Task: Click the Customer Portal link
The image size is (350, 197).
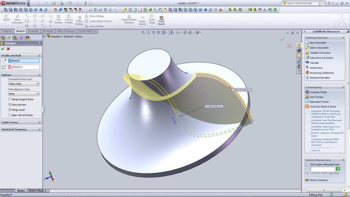Action: point(318,92)
